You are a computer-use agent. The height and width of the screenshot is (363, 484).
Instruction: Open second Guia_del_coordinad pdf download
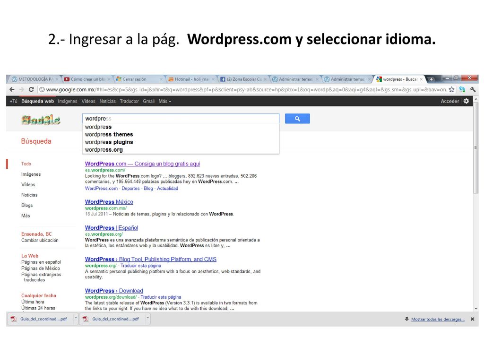(112, 319)
